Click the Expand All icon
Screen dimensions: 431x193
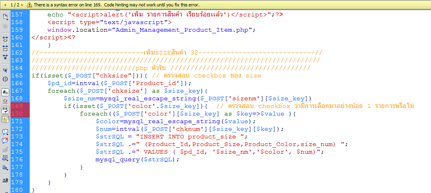5,57
